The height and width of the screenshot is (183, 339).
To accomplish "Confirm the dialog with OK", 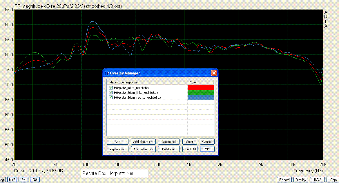I will pos(207,149).
